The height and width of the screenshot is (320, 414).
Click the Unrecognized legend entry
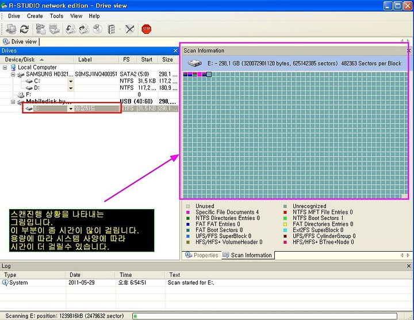305,206
